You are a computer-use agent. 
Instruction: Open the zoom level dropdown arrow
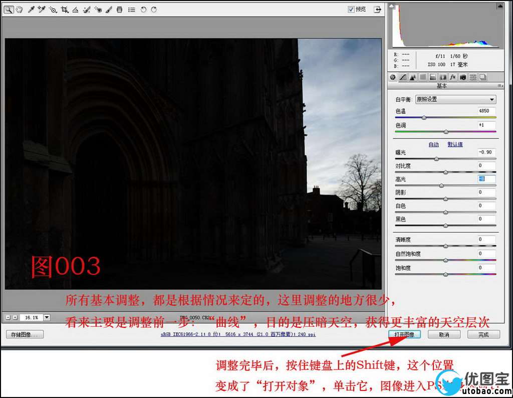click(x=47, y=317)
